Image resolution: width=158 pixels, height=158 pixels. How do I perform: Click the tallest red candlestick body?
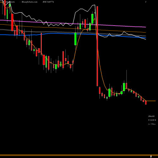tap(97, 46)
